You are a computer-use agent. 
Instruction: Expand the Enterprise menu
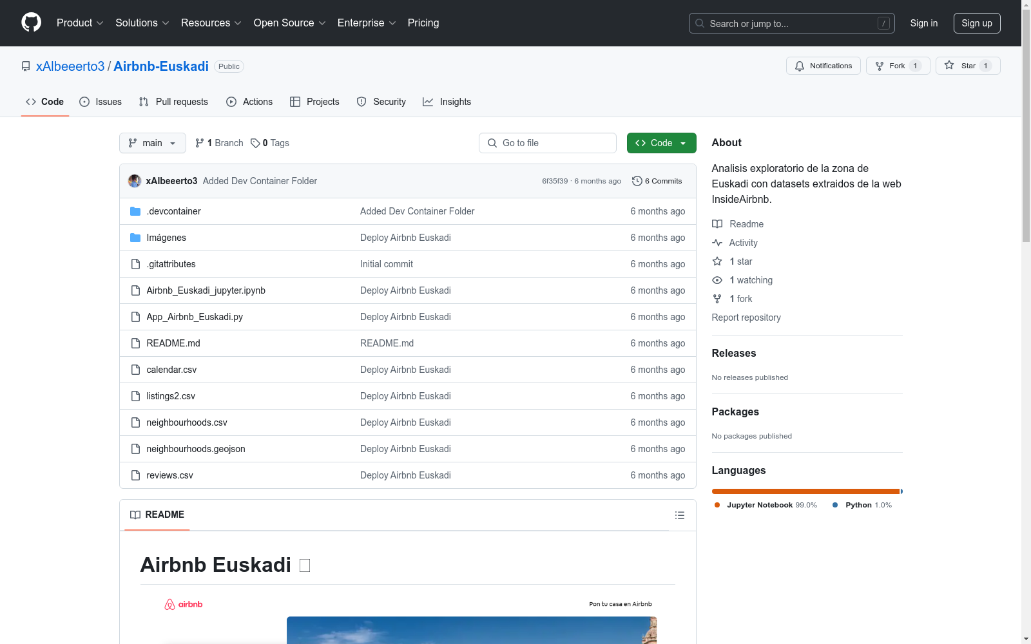point(367,23)
